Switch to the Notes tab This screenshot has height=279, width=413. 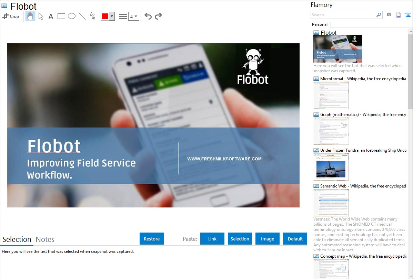[45, 239]
